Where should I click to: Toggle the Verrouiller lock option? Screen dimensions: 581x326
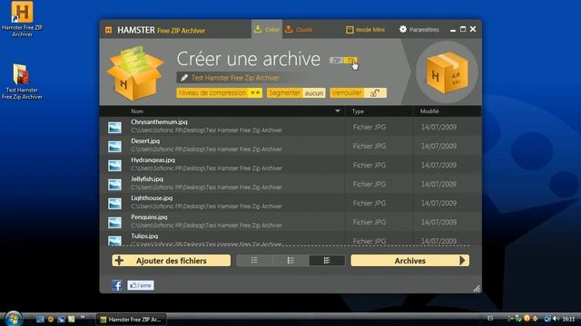pyautogui.click(x=358, y=92)
